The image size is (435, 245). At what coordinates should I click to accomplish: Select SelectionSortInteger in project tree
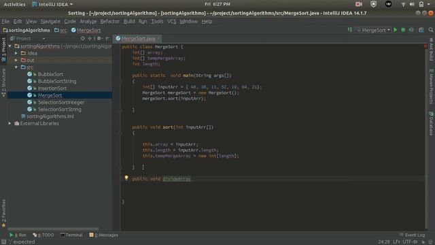pos(61,102)
